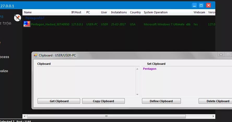Viewport: 232px width, 122px height.
Task: Click the USA flag icon of Pentagon_Hacked client
Action: (27, 24)
